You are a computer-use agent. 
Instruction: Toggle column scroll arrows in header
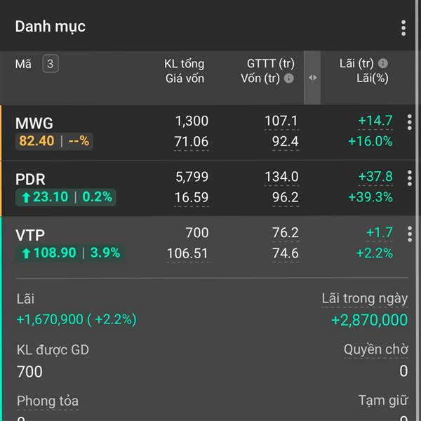click(x=313, y=78)
